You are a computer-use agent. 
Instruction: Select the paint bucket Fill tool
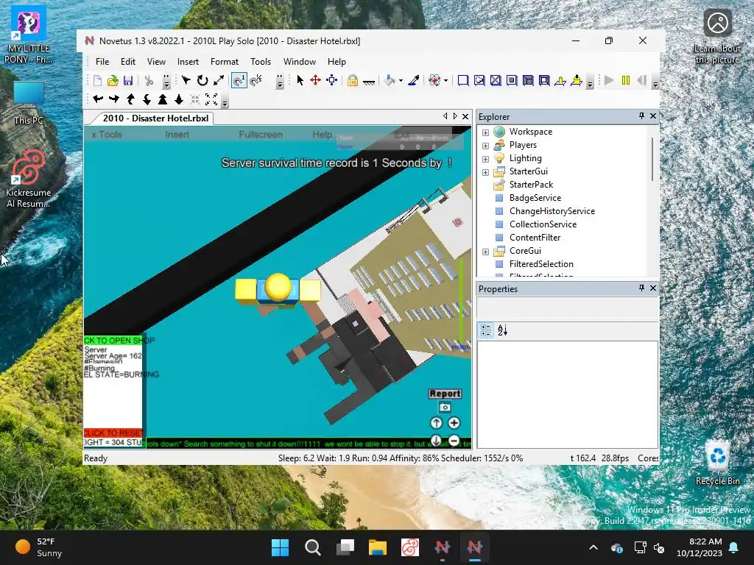[x=390, y=81]
